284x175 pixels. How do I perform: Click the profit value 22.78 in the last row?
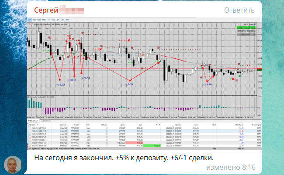[x=242, y=145]
